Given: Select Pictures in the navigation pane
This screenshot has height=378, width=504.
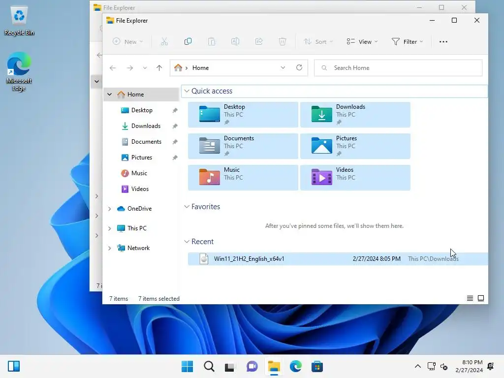Looking at the screenshot, I should click(x=141, y=157).
